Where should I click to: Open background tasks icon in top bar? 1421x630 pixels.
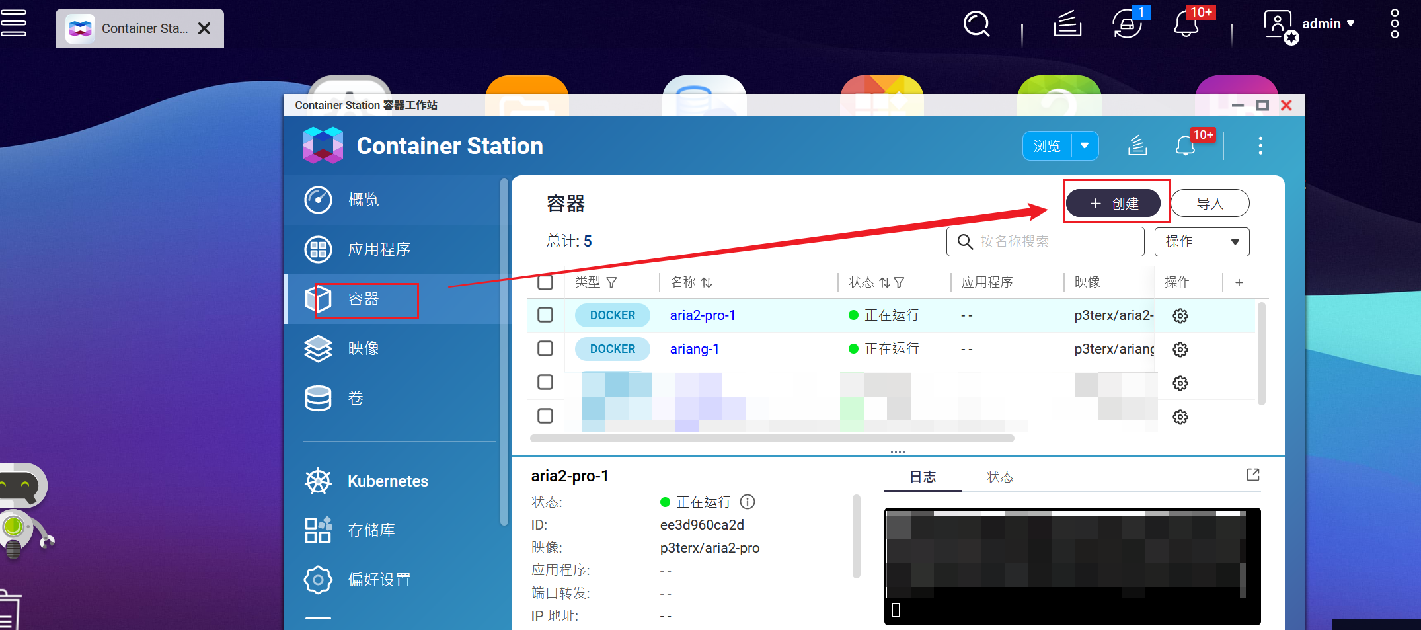tap(1067, 24)
